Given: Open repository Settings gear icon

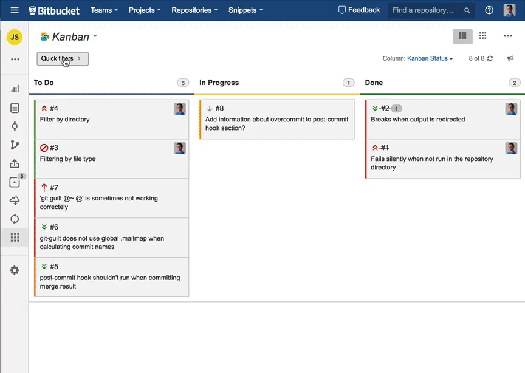Looking at the screenshot, I should tap(15, 270).
